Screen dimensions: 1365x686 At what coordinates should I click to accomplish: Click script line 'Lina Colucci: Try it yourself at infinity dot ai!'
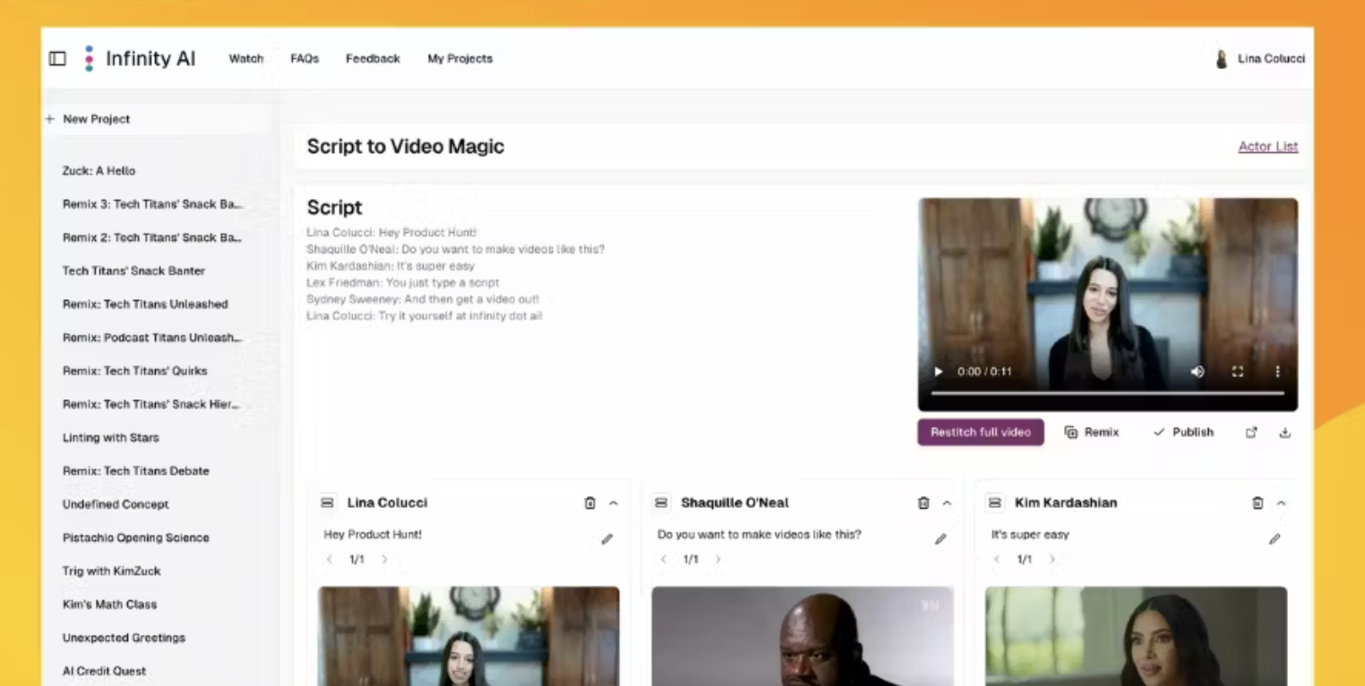coord(425,316)
